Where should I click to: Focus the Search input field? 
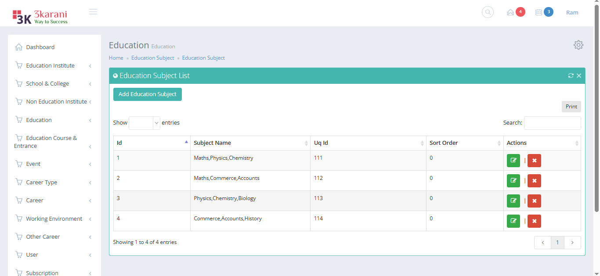pos(552,123)
